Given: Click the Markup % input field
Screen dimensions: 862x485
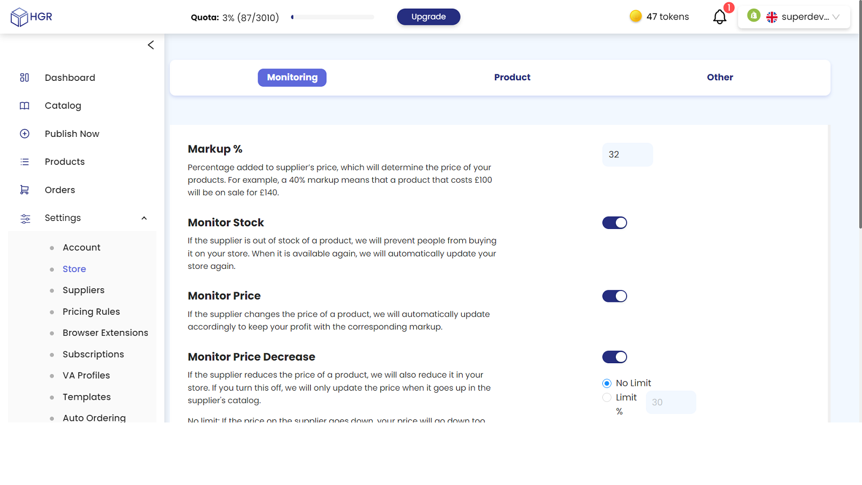Looking at the screenshot, I should tap(627, 155).
